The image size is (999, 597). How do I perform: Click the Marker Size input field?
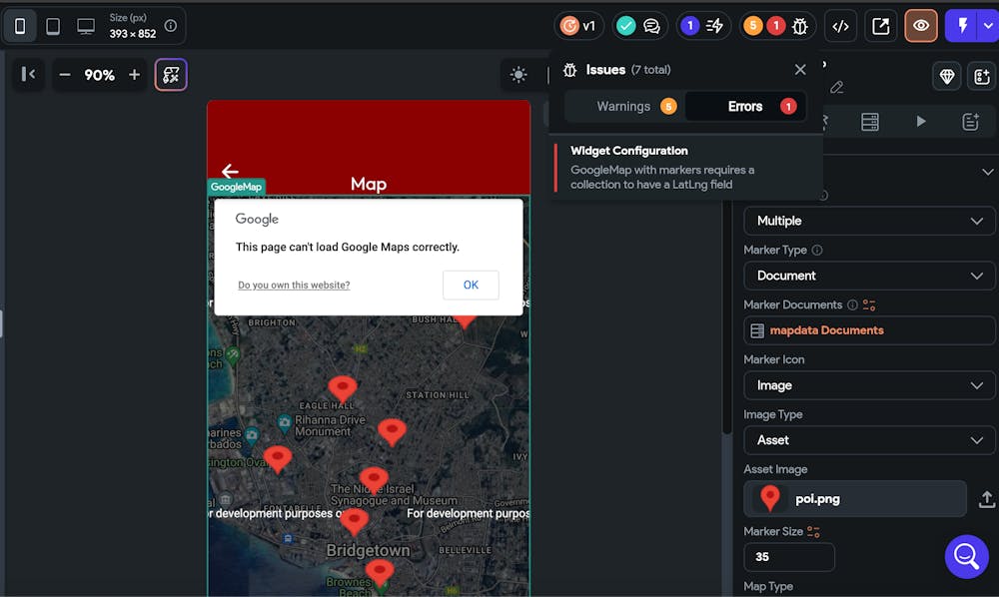pyautogui.click(x=789, y=557)
